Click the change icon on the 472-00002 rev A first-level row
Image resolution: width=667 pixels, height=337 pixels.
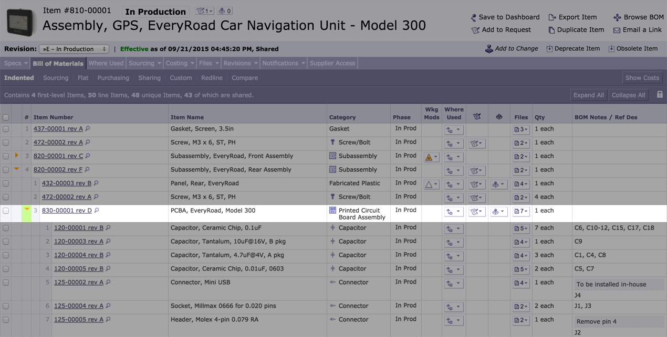coord(476,143)
